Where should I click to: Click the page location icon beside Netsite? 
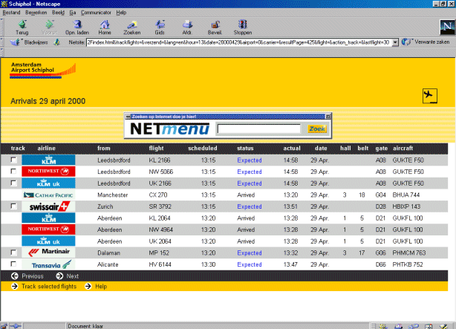pos(57,42)
